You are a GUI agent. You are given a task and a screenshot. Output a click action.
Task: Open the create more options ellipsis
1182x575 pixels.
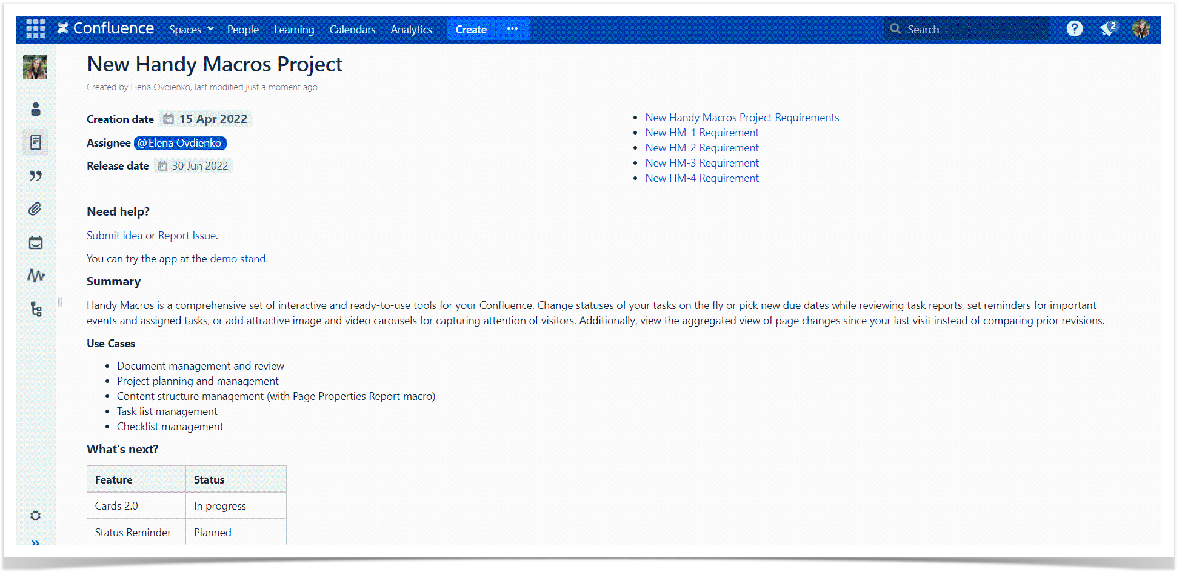pyautogui.click(x=513, y=28)
